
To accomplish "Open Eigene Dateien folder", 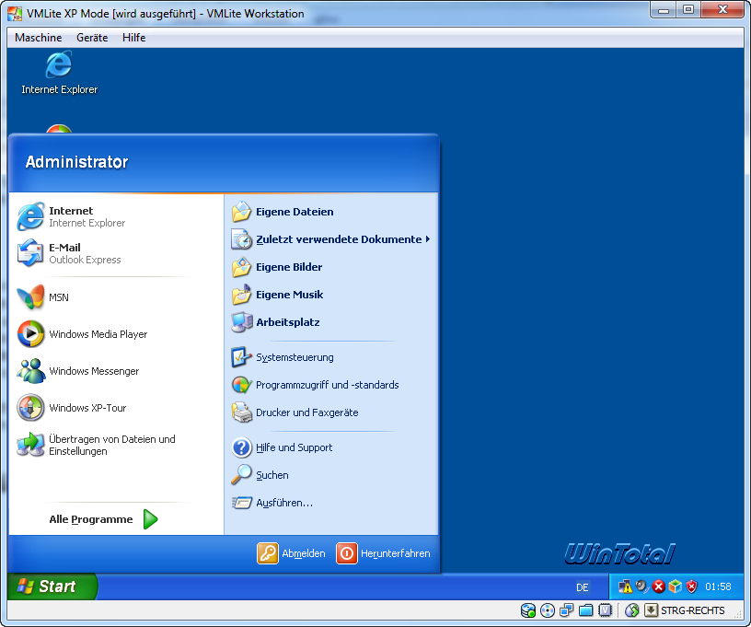I will click(331, 212).
